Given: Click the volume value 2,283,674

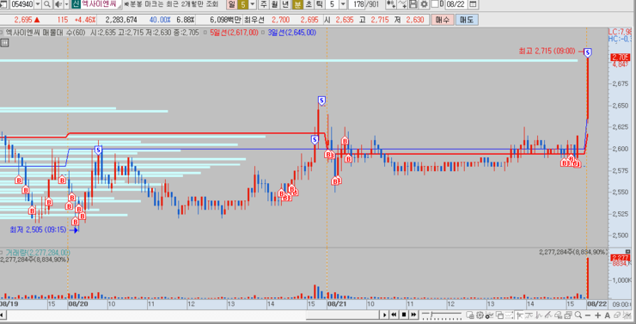Looking at the screenshot, I should click(121, 20).
